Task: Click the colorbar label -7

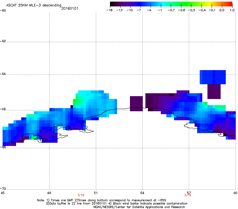Action: (x=139, y=10)
